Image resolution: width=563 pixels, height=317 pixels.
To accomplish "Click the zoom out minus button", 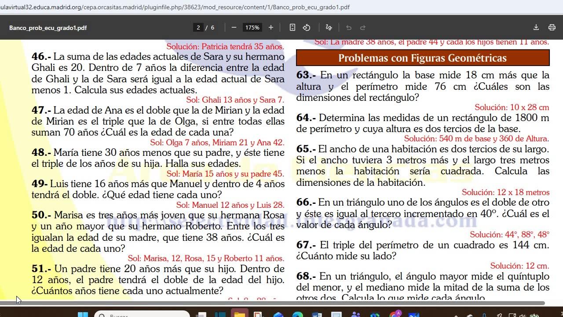I will click(234, 27).
